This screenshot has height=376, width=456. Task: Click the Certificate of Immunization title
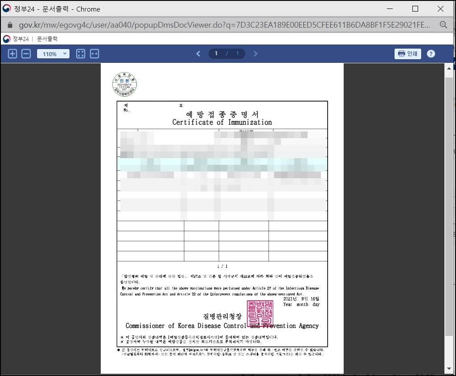coord(222,123)
